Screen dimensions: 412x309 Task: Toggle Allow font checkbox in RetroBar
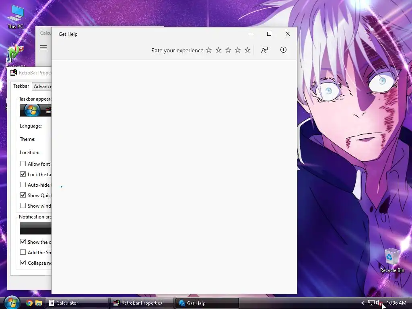(x=23, y=164)
